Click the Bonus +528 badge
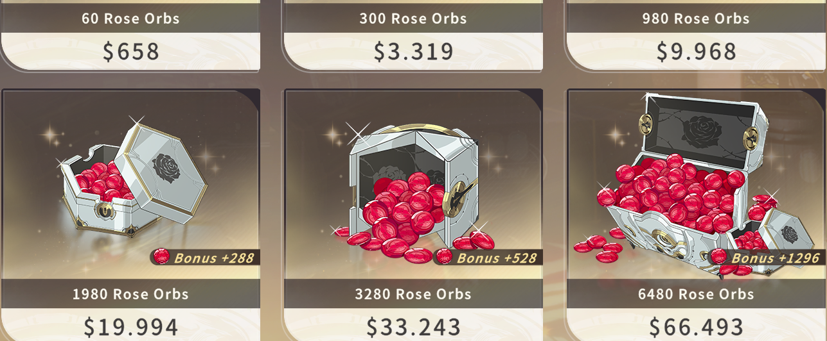 coord(488,258)
